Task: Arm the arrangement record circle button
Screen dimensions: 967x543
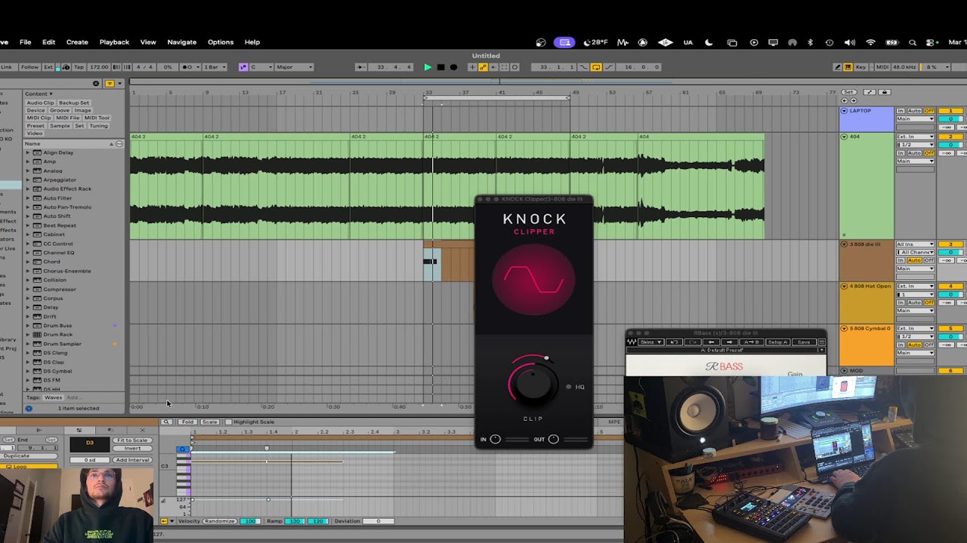Action: point(453,67)
